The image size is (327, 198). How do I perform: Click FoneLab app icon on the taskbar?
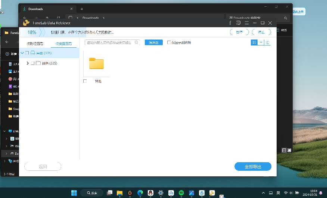212,193
